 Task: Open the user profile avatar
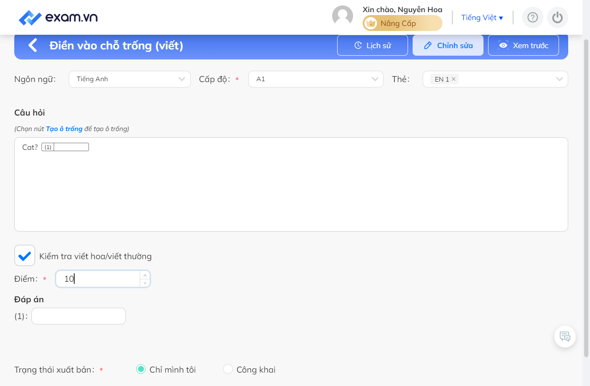tap(343, 16)
